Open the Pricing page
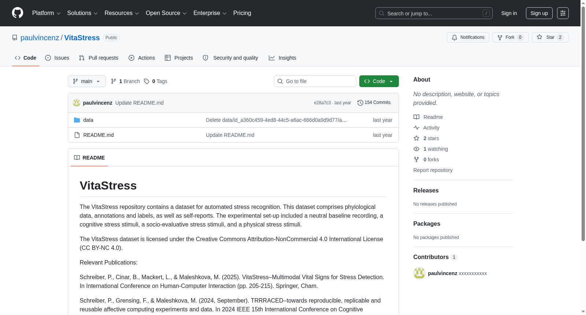586x315 pixels. click(242, 13)
